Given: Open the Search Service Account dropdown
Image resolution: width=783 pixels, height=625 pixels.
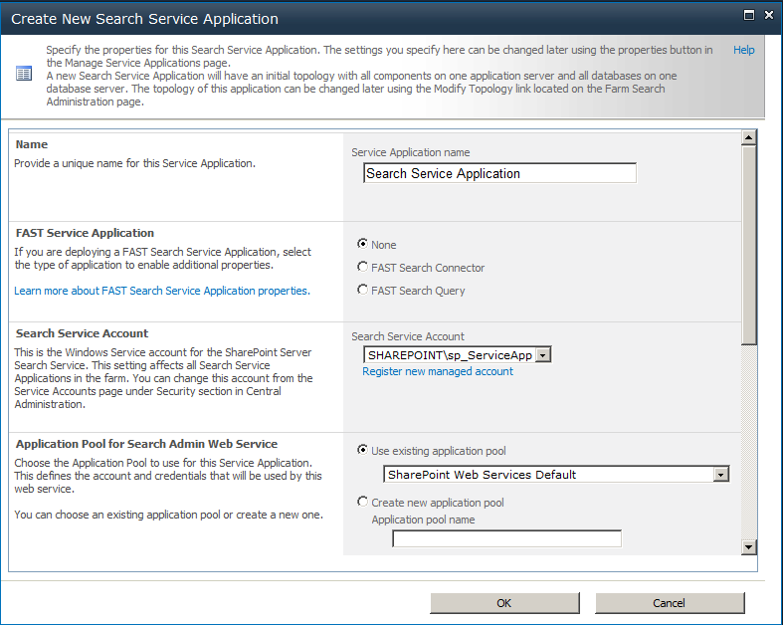Looking at the screenshot, I should pos(543,355).
